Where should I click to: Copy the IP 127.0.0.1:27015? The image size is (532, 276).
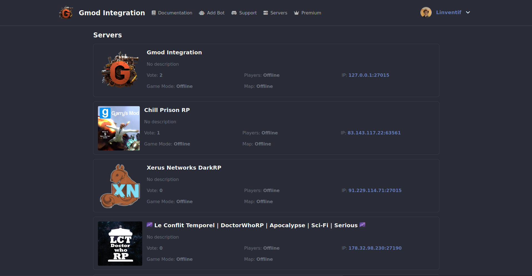pyautogui.click(x=369, y=75)
